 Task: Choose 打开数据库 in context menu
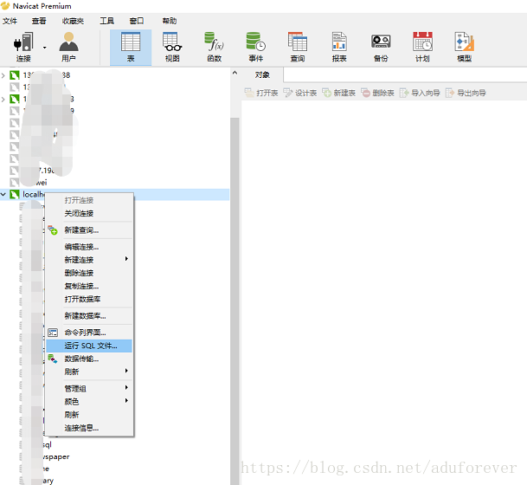click(89, 299)
